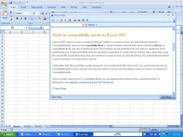Switch to Normal view in status bar

point(142,130)
